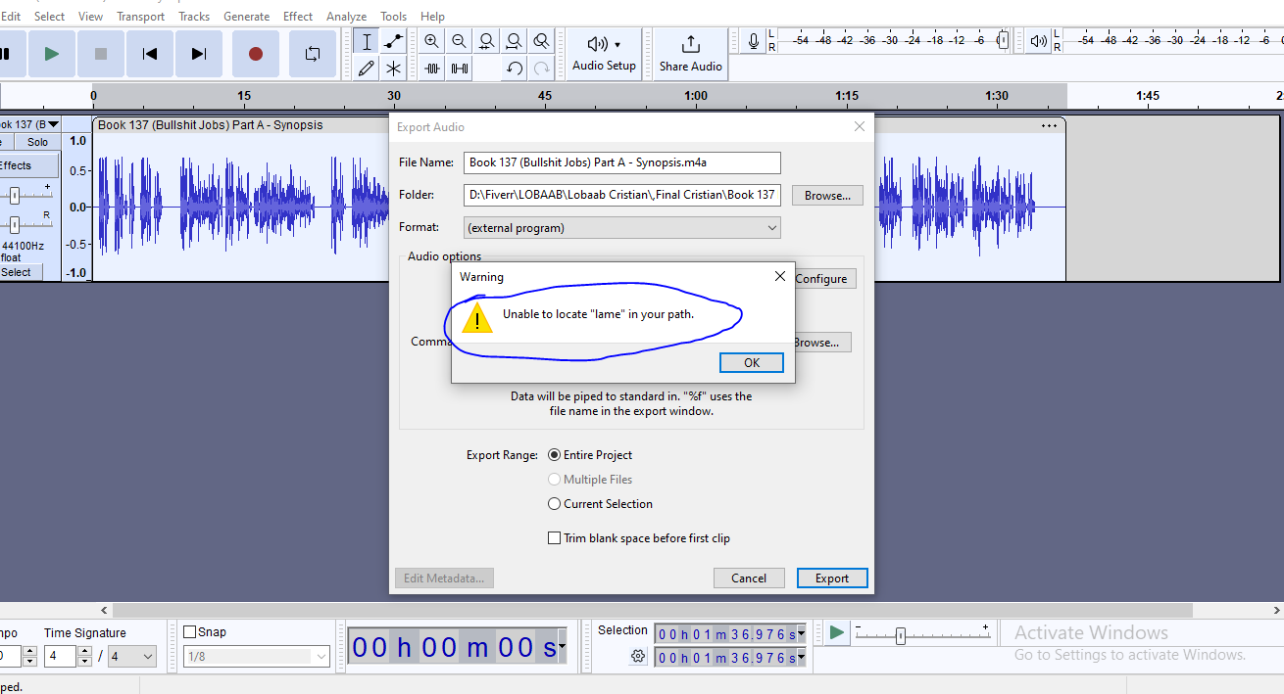Select the Envelope tool
This screenshot has width=1284, height=694.
click(x=393, y=41)
